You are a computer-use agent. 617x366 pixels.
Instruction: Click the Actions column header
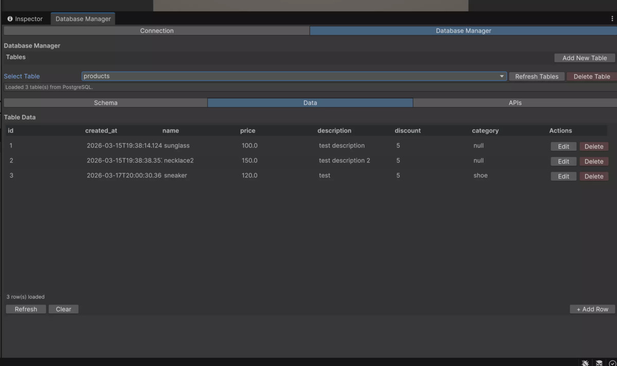coord(560,131)
